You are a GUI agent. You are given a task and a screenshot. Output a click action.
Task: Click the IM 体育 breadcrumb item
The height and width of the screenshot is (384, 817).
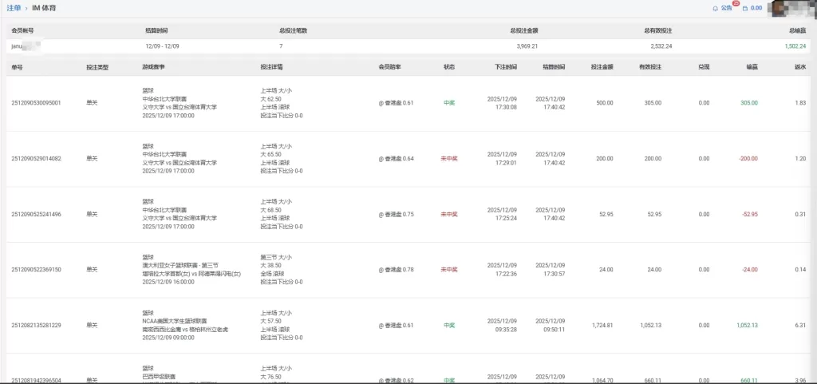tap(44, 7)
